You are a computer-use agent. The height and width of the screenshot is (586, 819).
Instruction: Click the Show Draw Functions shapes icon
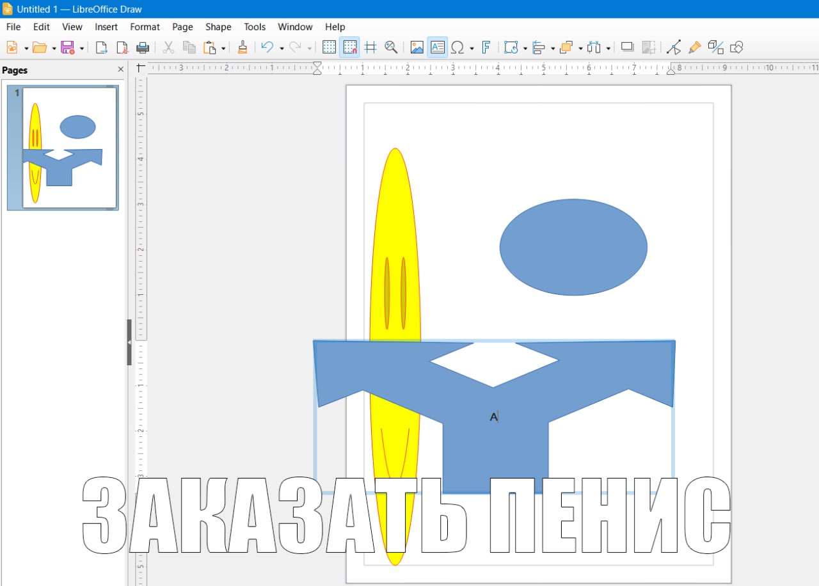coord(736,47)
